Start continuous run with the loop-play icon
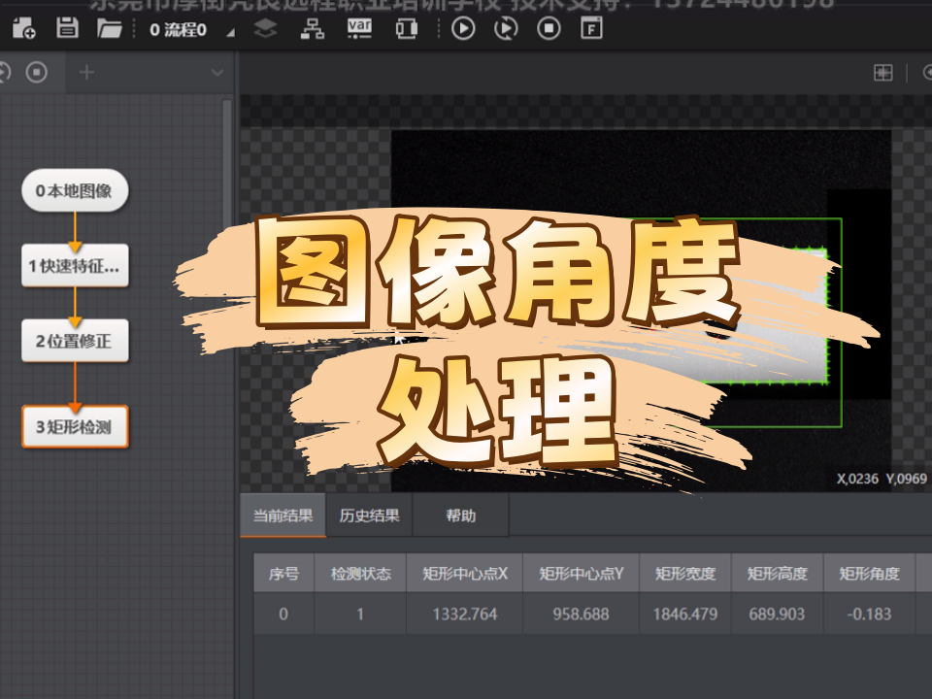This screenshot has width=932, height=699. click(x=506, y=28)
